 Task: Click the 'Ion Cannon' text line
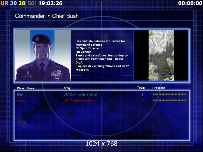tap(83, 52)
